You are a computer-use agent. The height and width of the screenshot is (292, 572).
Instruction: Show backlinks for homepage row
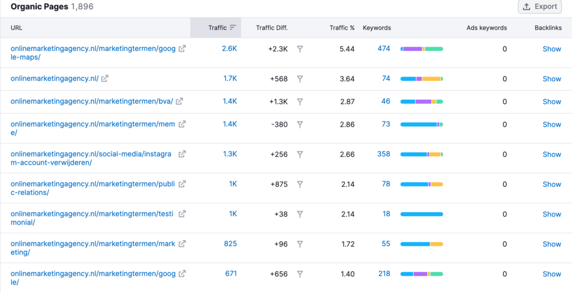pos(552,79)
